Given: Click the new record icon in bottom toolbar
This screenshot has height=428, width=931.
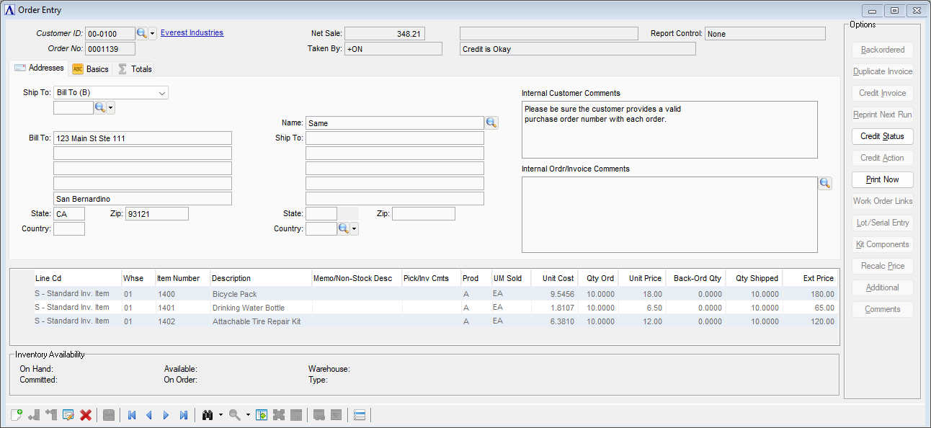Looking at the screenshot, I should click(16, 415).
